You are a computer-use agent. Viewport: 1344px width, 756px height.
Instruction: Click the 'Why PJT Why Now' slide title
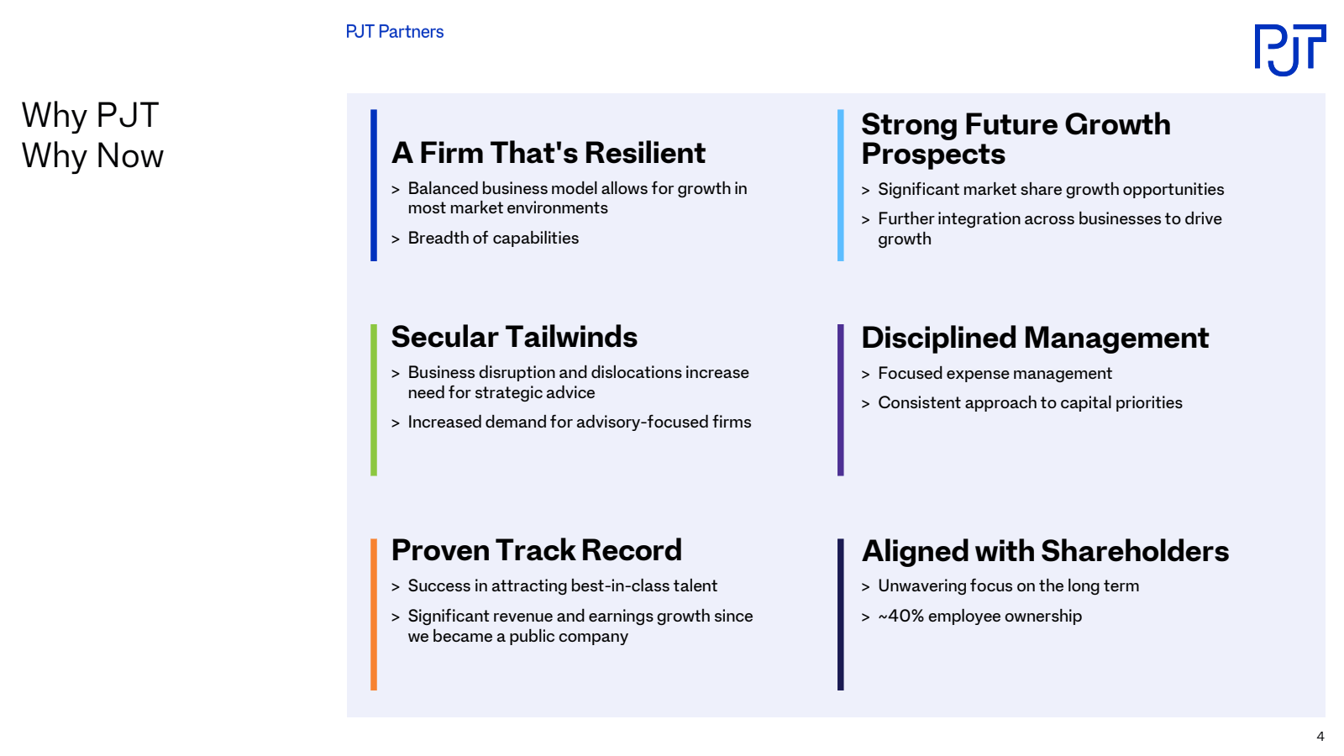[92, 136]
